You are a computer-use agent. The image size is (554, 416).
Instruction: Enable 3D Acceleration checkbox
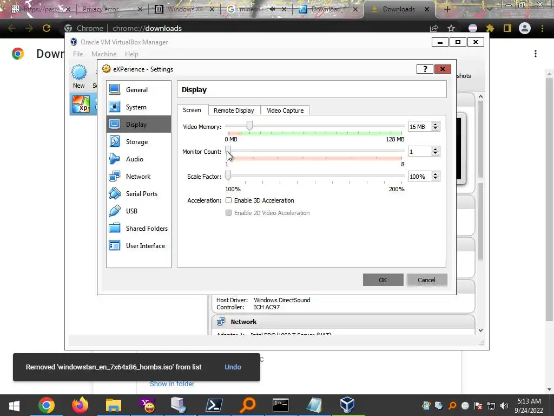[229, 200]
